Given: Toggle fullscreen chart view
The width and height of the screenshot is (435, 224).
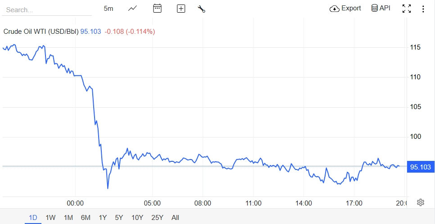Looking at the screenshot, I should point(407,9).
